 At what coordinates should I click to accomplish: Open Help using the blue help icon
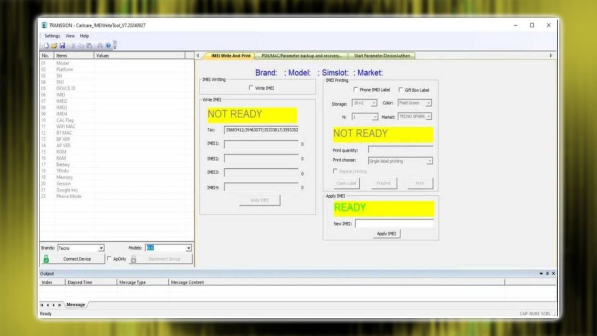pyautogui.click(x=108, y=45)
